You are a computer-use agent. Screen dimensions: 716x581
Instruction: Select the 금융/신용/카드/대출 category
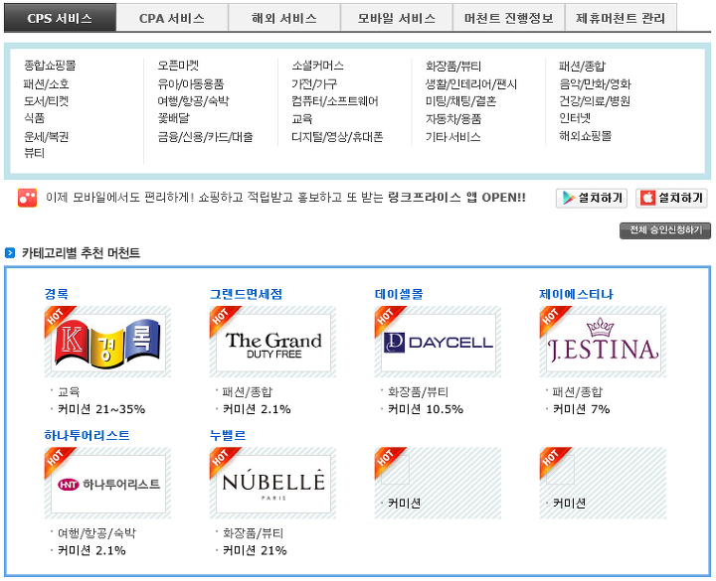coord(205,136)
